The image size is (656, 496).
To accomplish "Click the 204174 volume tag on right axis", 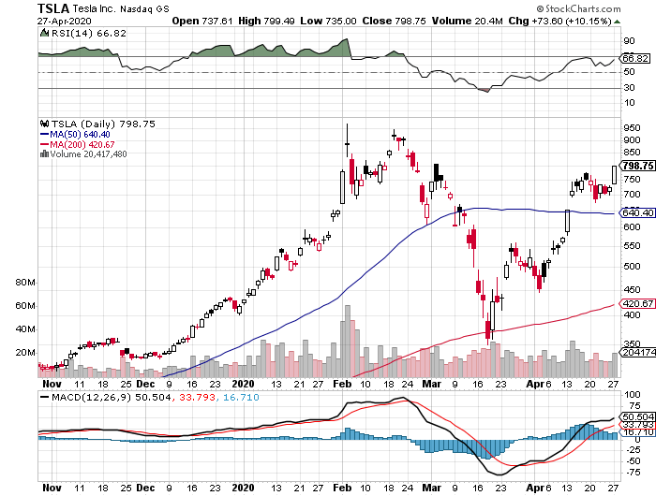I will tap(637, 352).
